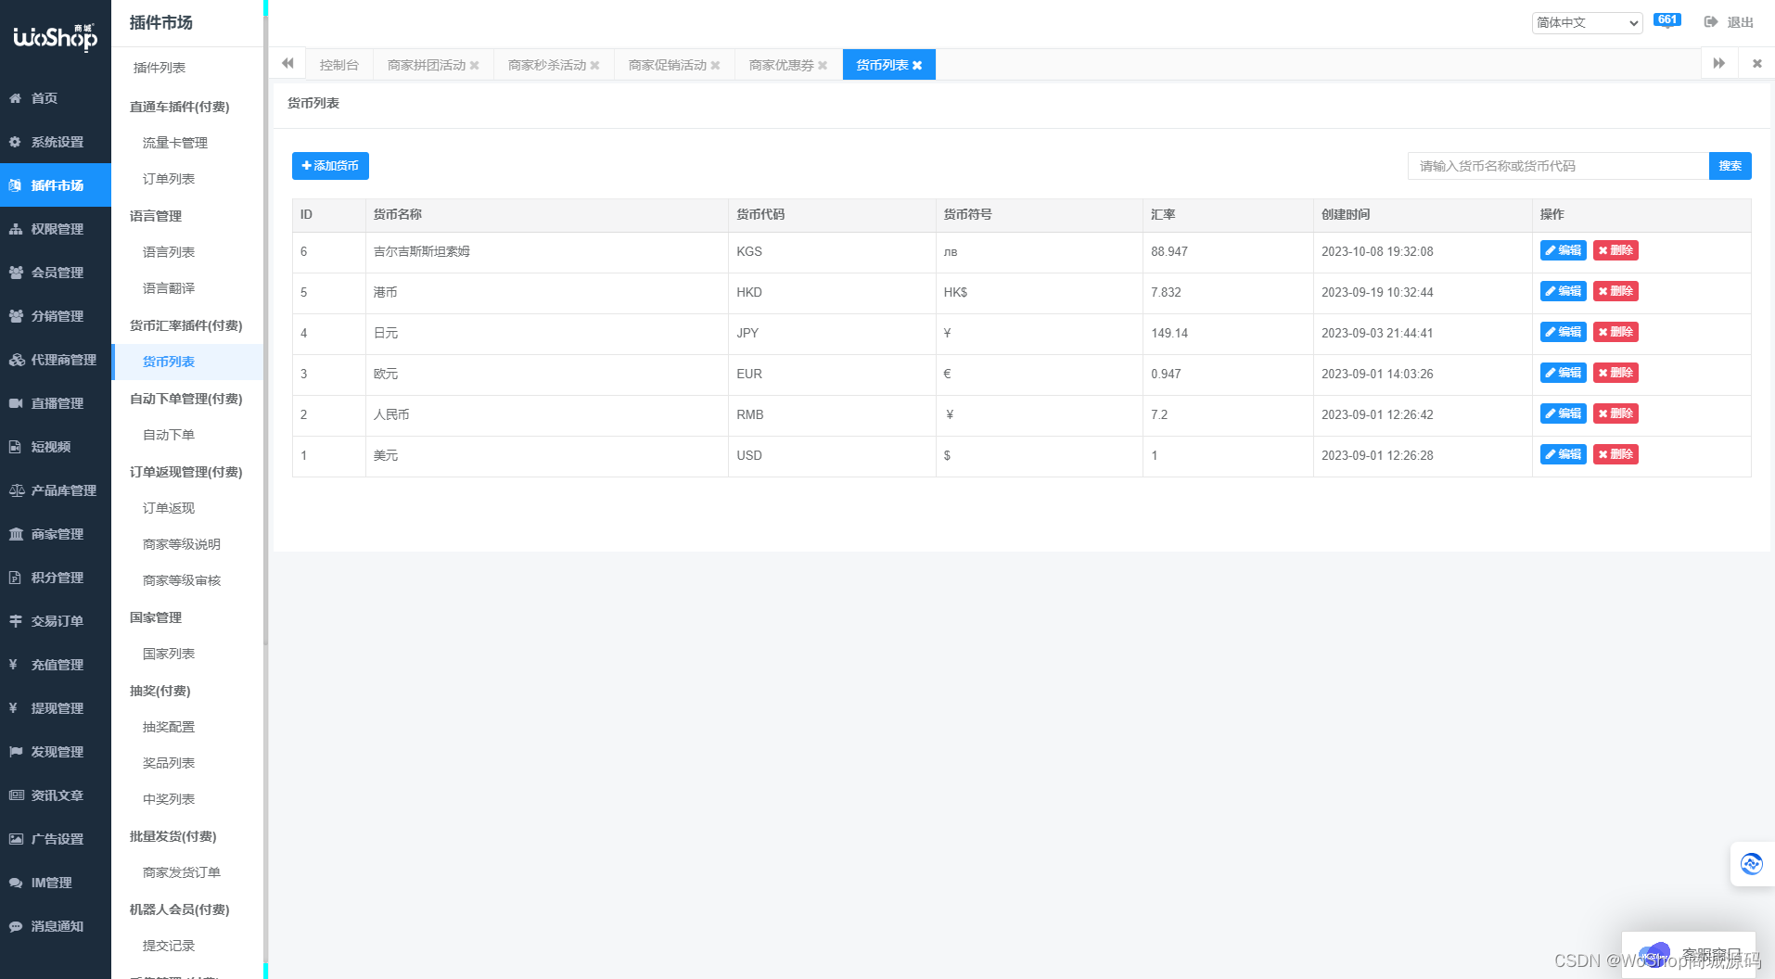Edit the 人民币 currency row

pyautogui.click(x=1563, y=413)
